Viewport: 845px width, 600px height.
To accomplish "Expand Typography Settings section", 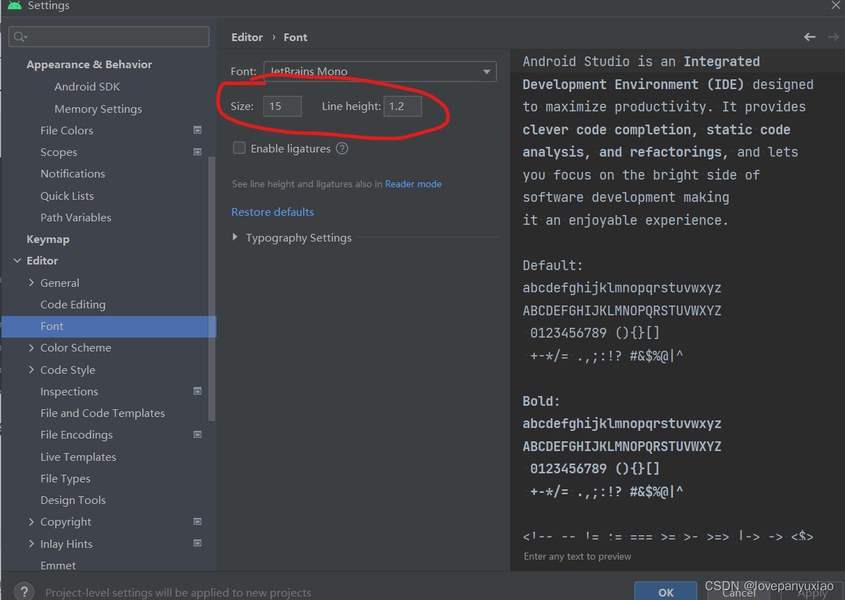I will click(235, 237).
